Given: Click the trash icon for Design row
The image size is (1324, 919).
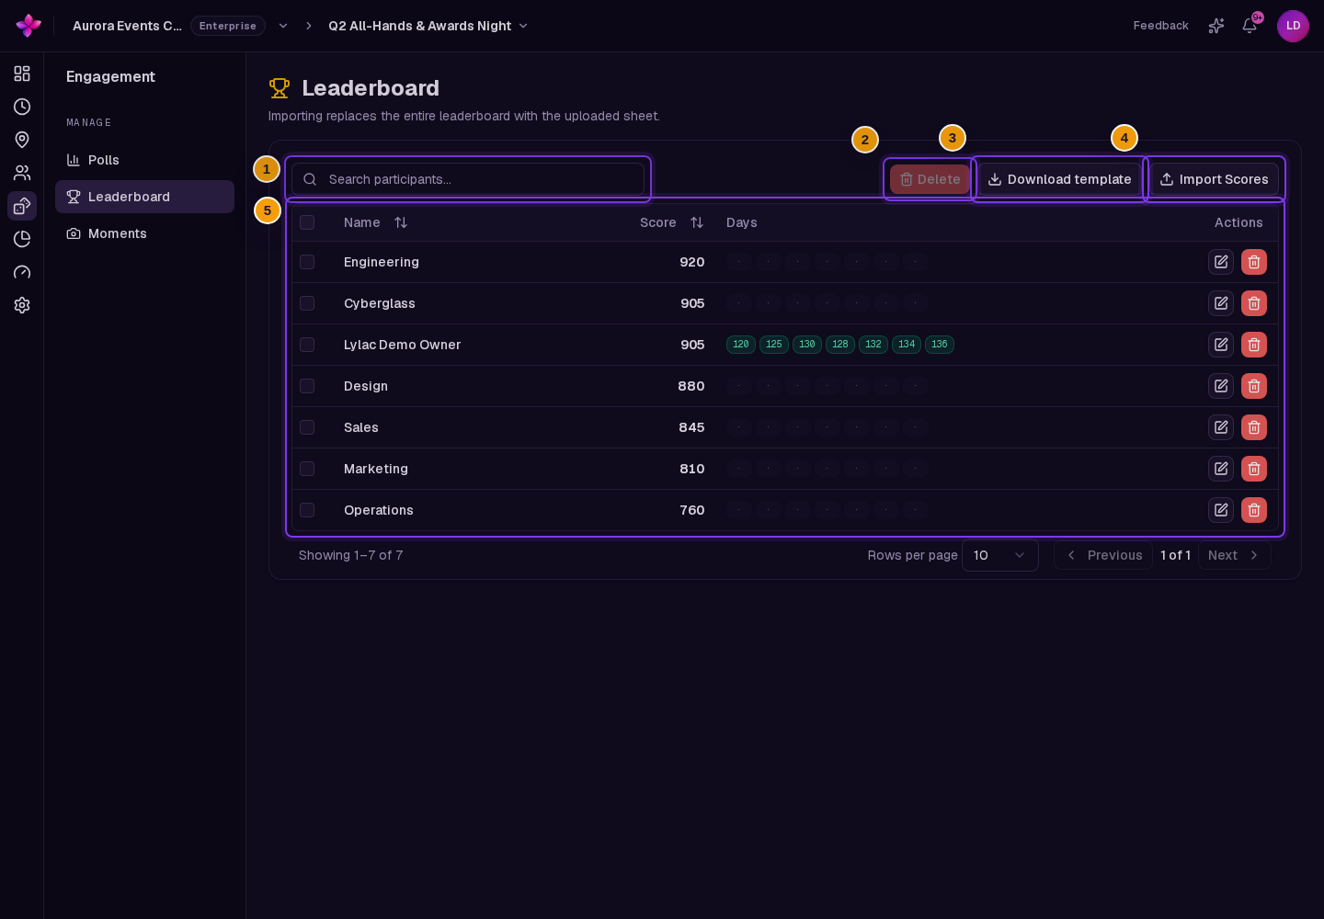Looking at the screenshot, I should [1254, 386].
